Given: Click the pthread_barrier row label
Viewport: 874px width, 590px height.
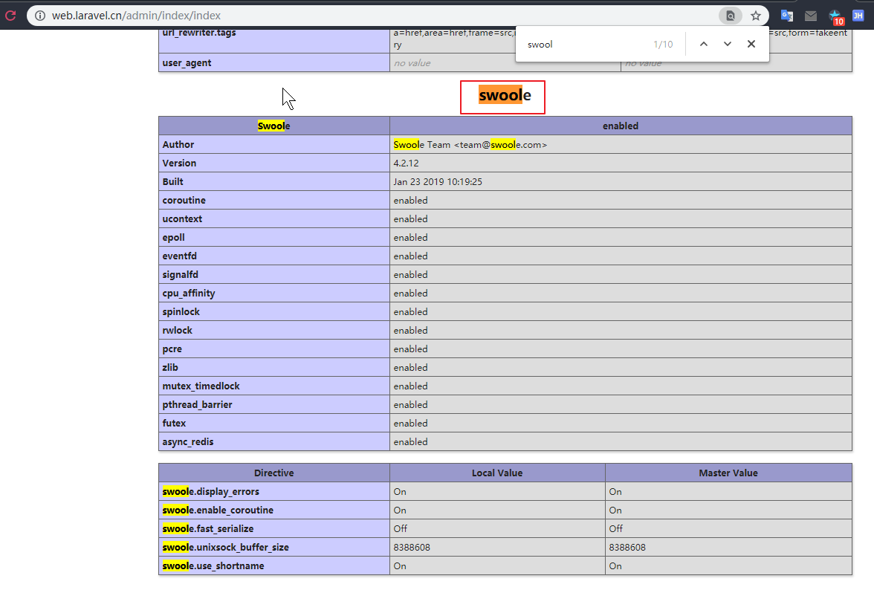Looking at the screenshot, I should pyautogui.click(x=198, y=404).
